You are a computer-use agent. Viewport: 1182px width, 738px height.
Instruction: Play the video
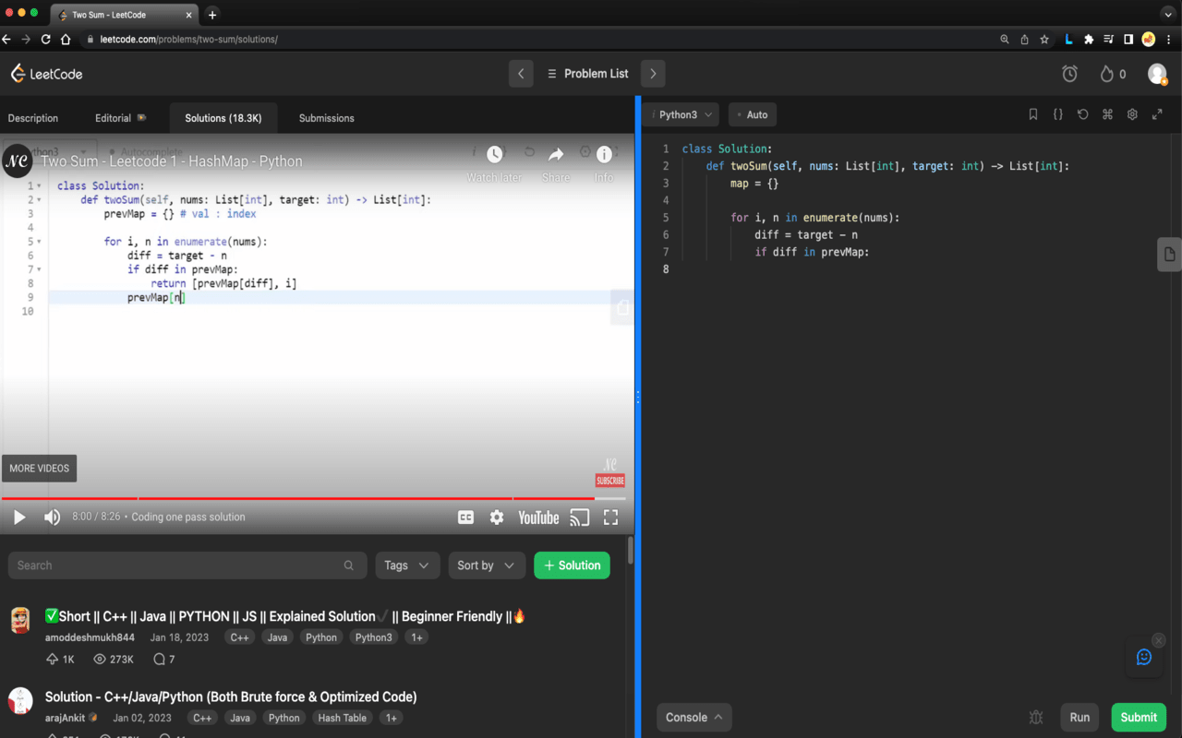pyautogui.click(x=19, y=518)
